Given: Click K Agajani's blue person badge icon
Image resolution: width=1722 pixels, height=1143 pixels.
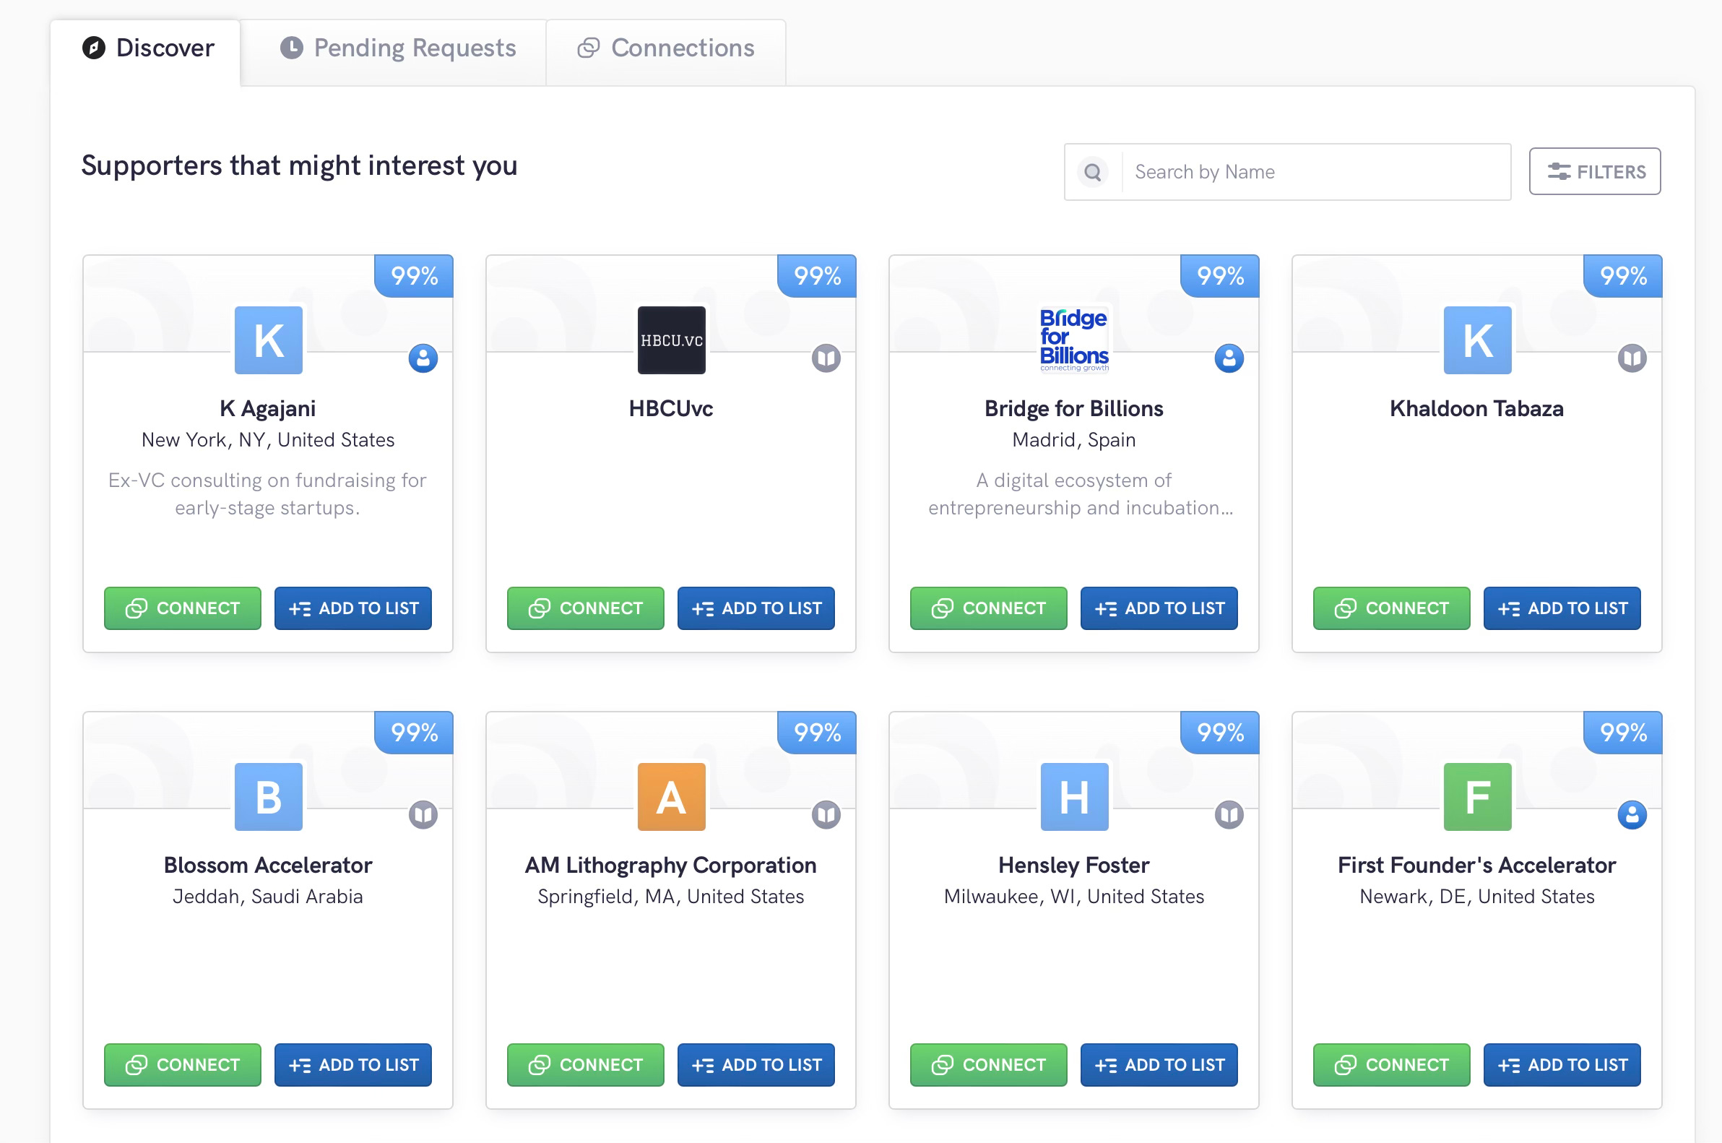Looking at the screenshot, I should 423,358.
